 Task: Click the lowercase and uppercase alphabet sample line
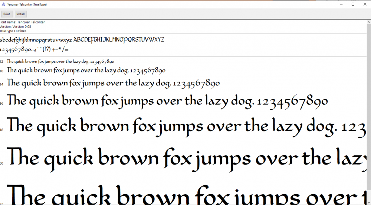coord(82,40)
